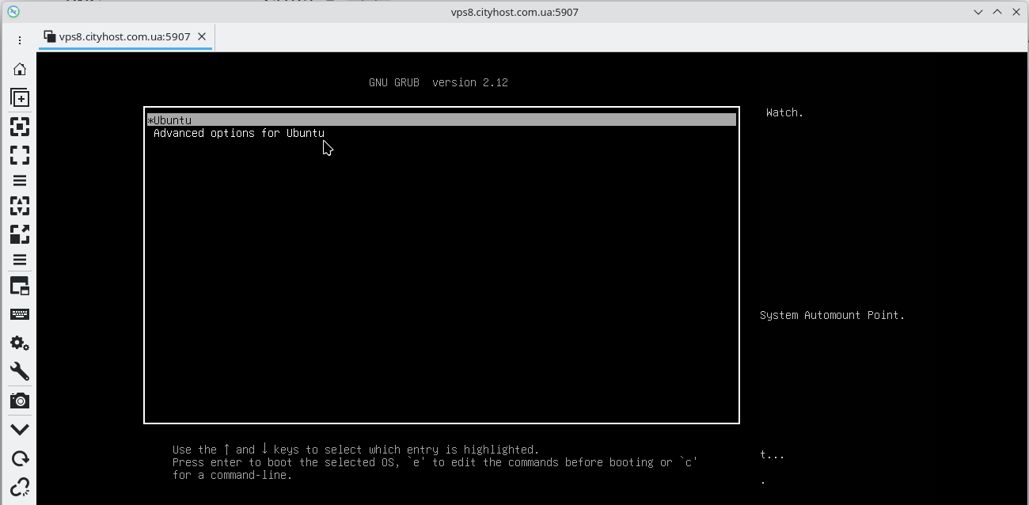Click the wrench tools icon
Image resolution: width=1029 pixels, height=505 pixels.
tap(20, 372)
